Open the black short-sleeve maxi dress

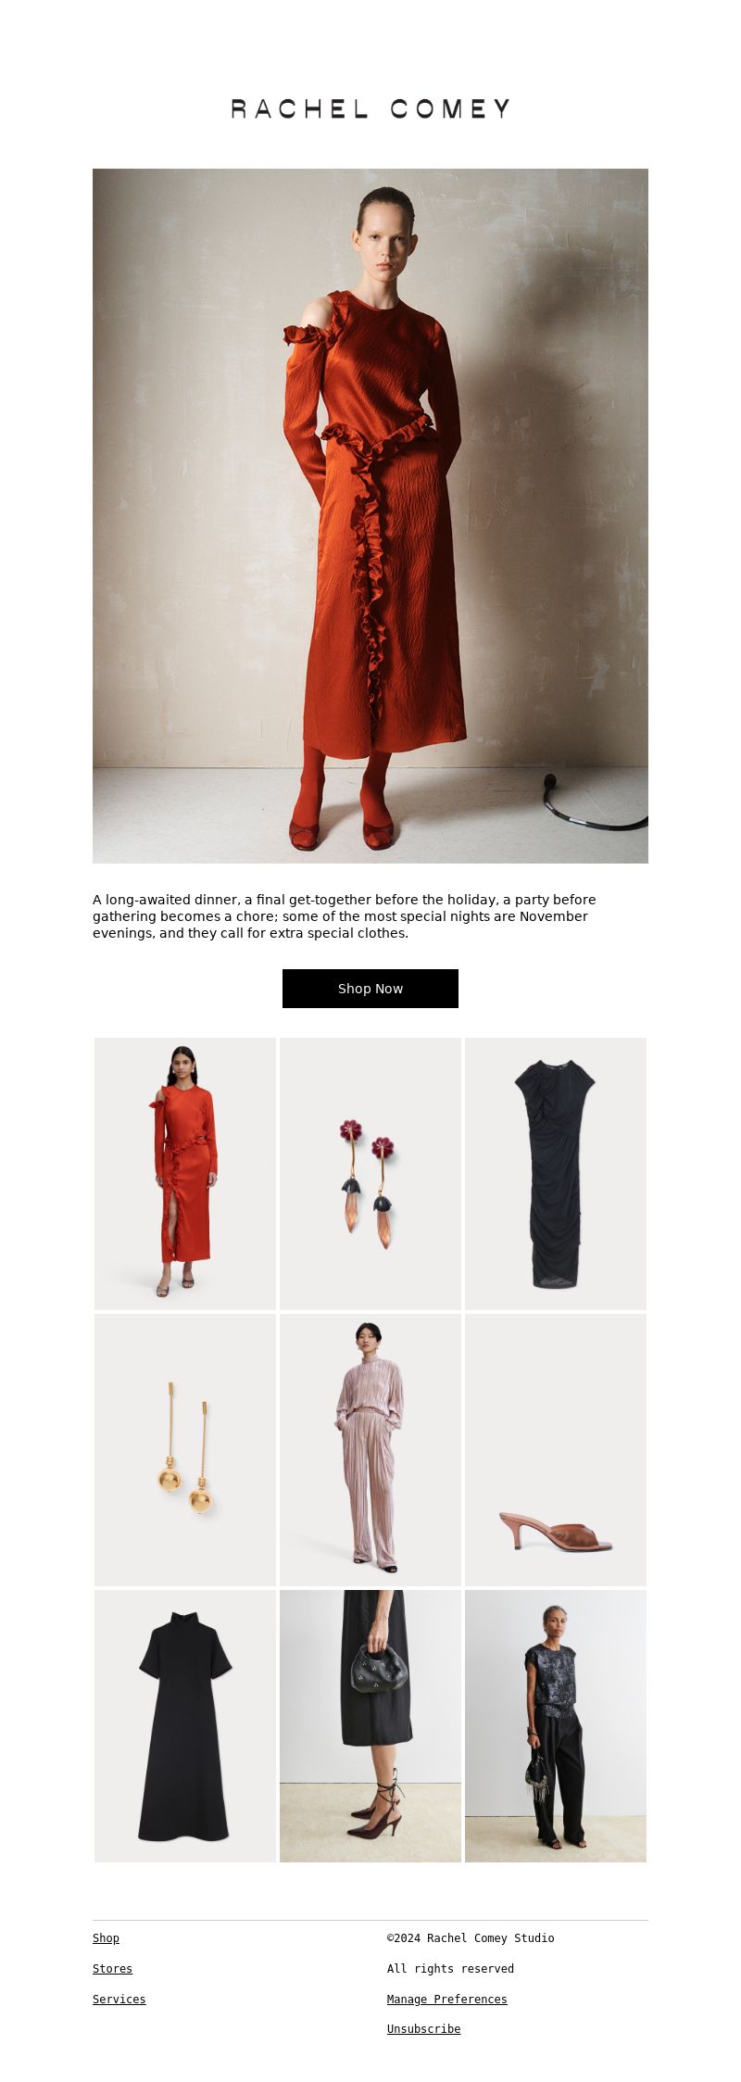click(185, 1726)
